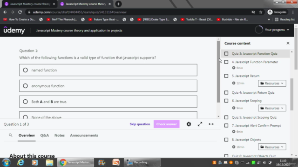Select None of the above option

click(x=108, y=116)
